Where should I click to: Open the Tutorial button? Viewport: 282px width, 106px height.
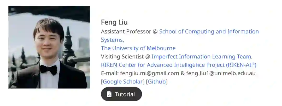click(121, 94)
